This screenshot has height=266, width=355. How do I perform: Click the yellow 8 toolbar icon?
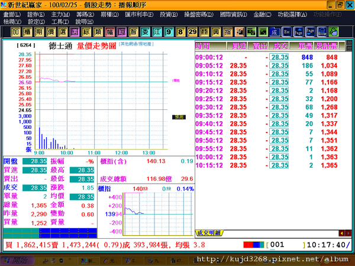point(180,32)
